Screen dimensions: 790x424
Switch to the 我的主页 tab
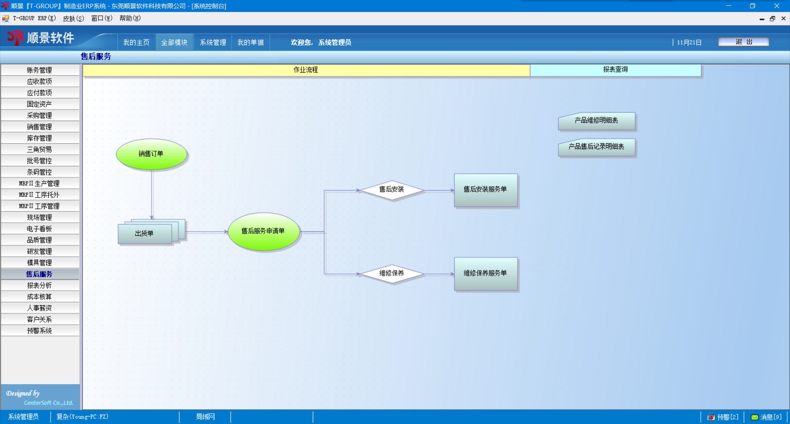pyautogui.click(x=136, y=42)
